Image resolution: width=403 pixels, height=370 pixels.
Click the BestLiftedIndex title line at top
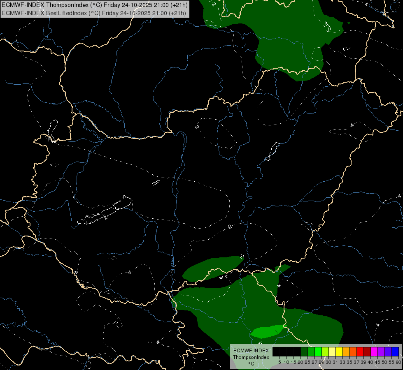point(93,13)
